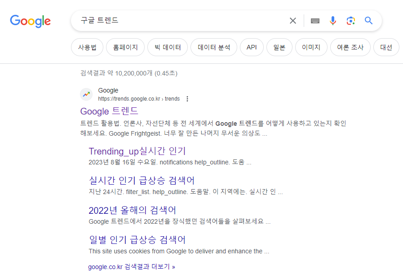Select the 여론 조사 filter chip
Screen dimensions: 403x274
(350, 47)
